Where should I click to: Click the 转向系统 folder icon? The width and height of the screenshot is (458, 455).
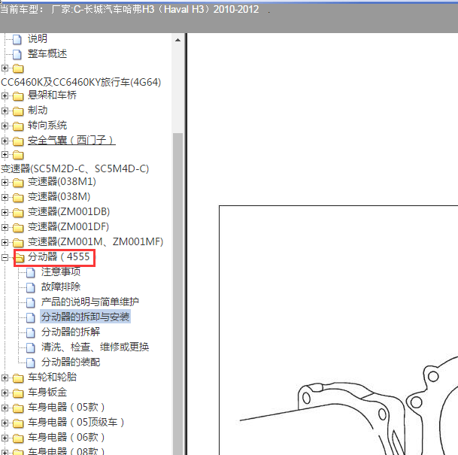[18, 126]
